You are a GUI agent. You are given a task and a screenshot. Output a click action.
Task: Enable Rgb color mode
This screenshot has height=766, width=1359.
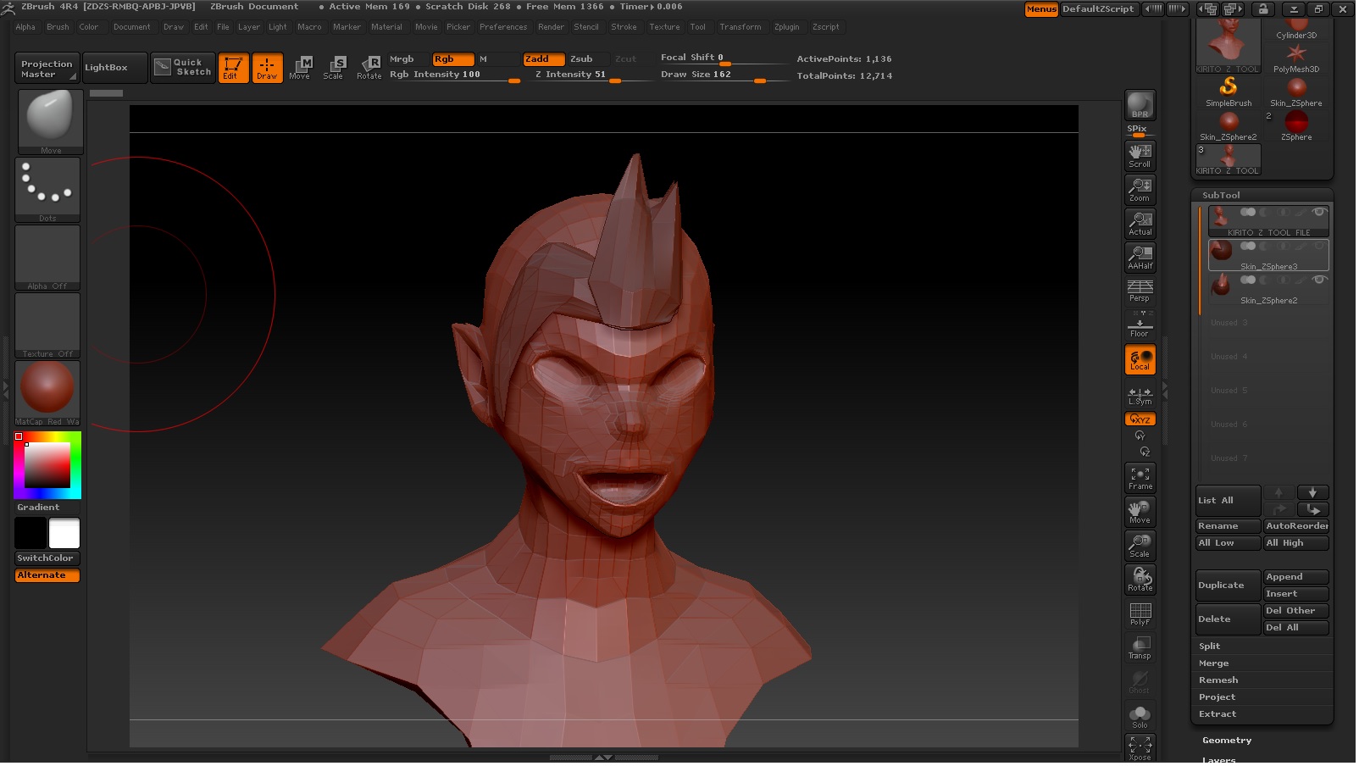pyautogui.click(x=454, y=59)
